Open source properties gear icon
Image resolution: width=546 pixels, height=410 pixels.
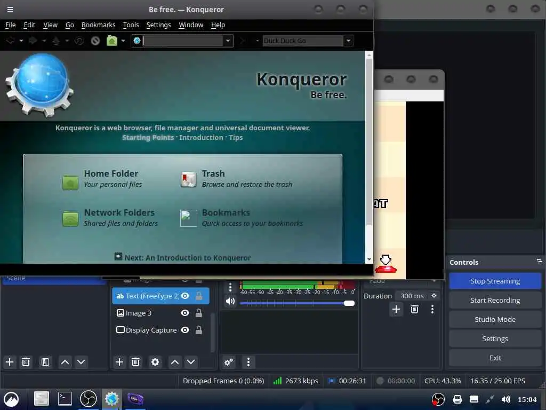coord(155,362)
